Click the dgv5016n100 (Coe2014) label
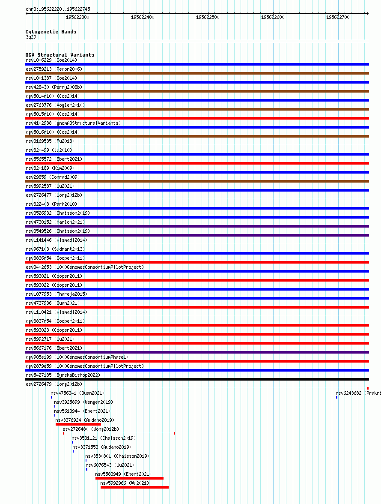This screenshot has height=504, width=381. click(53, 132)
